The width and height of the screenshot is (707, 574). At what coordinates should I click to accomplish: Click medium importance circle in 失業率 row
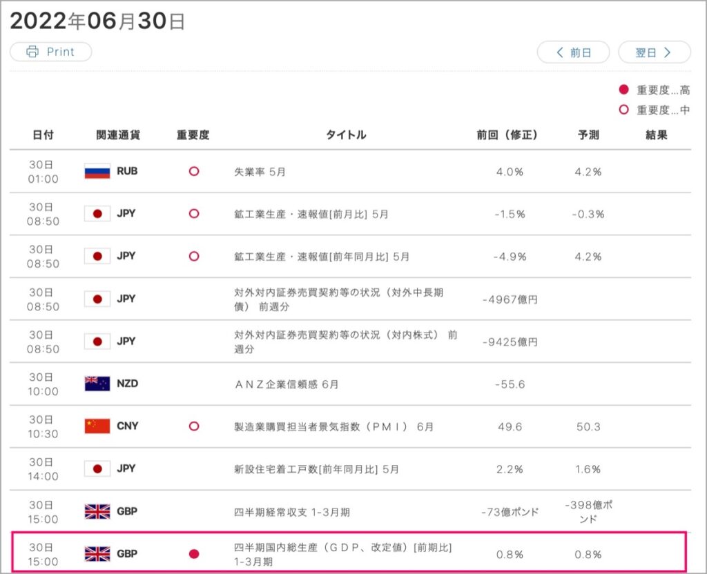coord(194,171)
